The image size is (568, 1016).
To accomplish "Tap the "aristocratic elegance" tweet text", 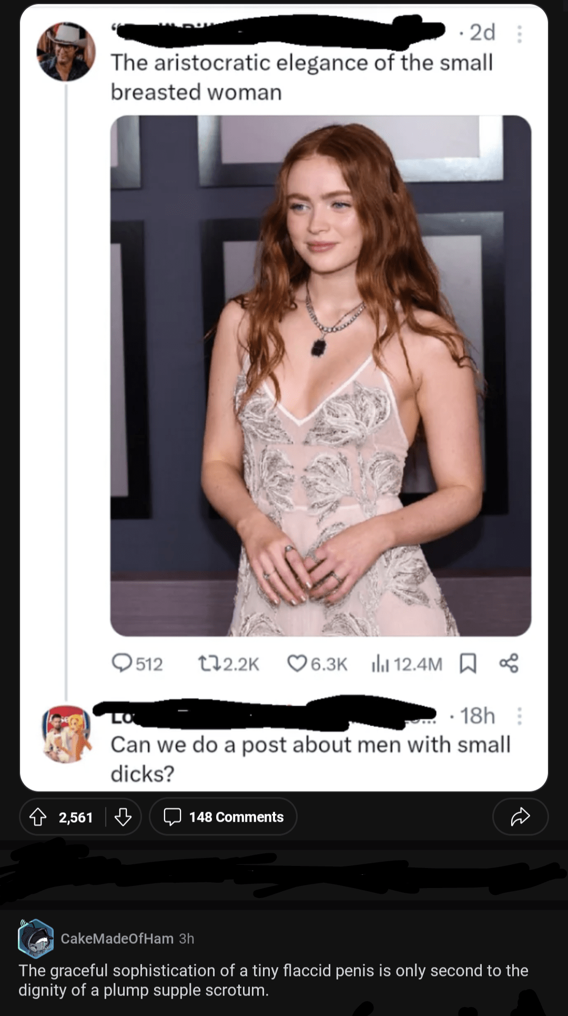I will pyautogui.click(x=301, y=77).
